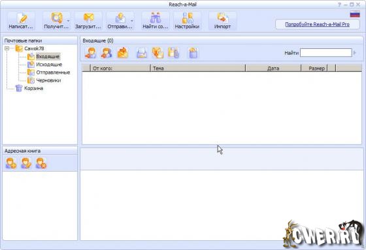Click the delete contact icon in address book
366x250 pixels.
[41, 163]
